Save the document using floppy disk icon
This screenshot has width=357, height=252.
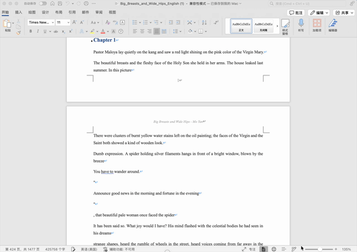[60, 3]
